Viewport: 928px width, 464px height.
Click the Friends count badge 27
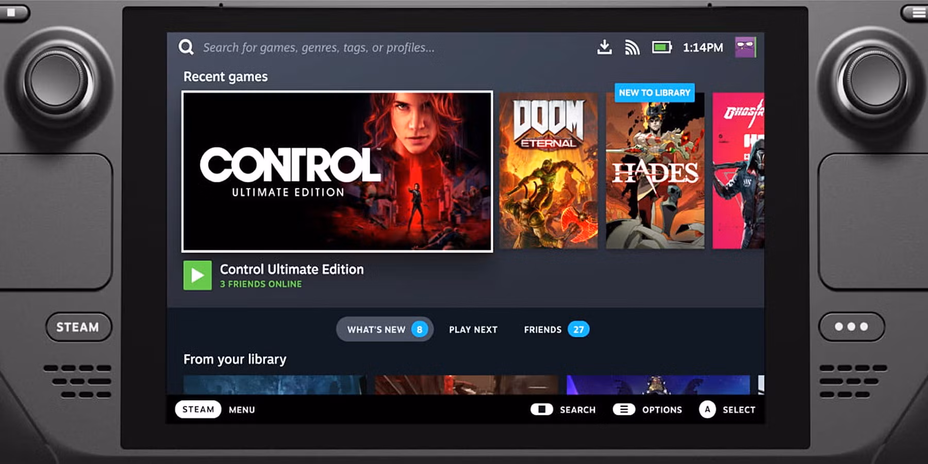pyautogui.click(x=578, y=329)
